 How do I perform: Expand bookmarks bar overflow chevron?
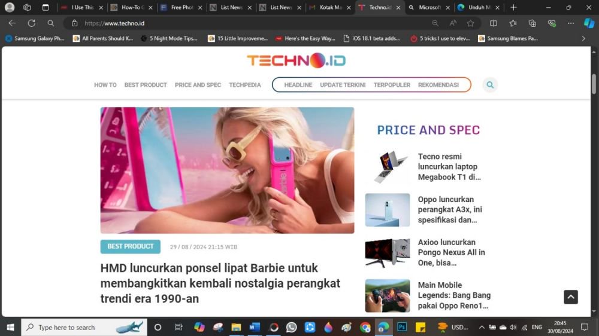(x=583, y=38)
